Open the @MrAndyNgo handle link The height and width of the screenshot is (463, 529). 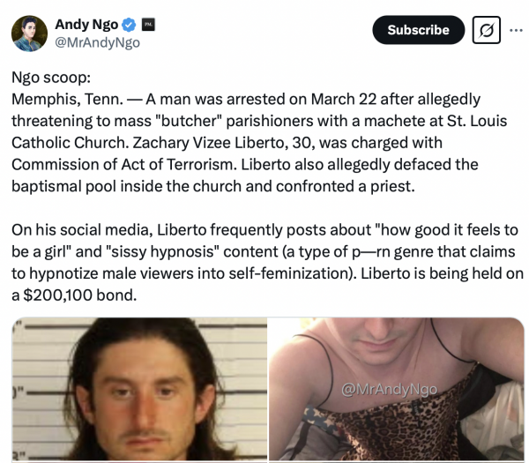click(x=97, y=42)
